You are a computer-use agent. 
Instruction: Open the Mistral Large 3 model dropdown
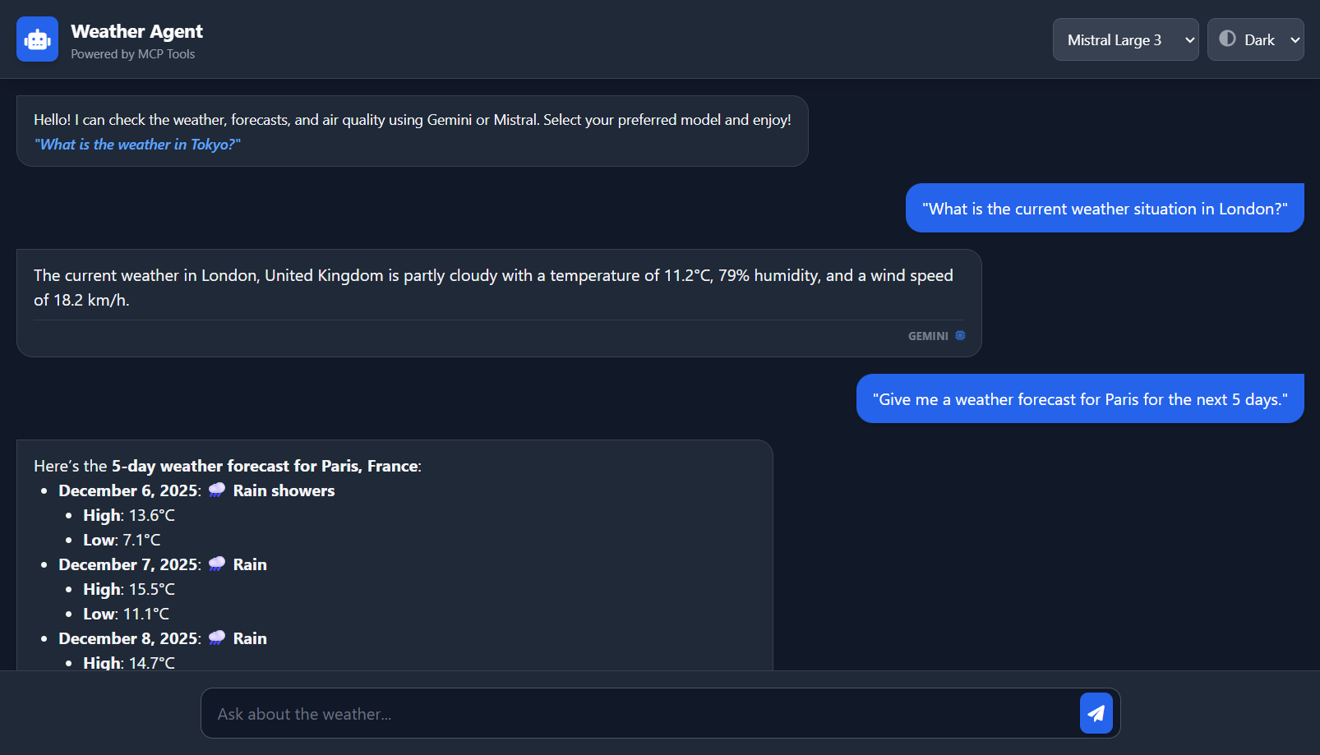point(1125,39)
